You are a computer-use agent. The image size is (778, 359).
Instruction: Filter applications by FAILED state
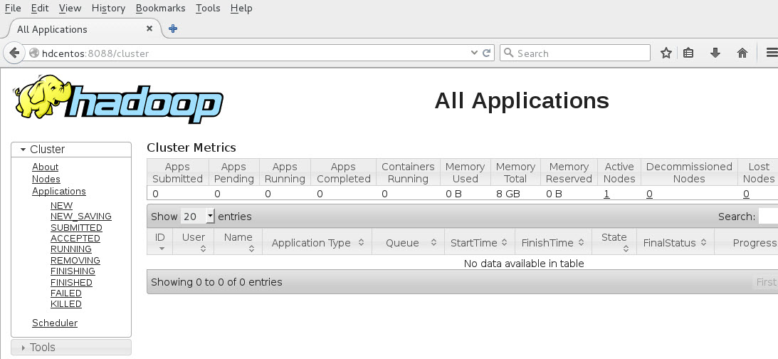click(x=66, y=293)
